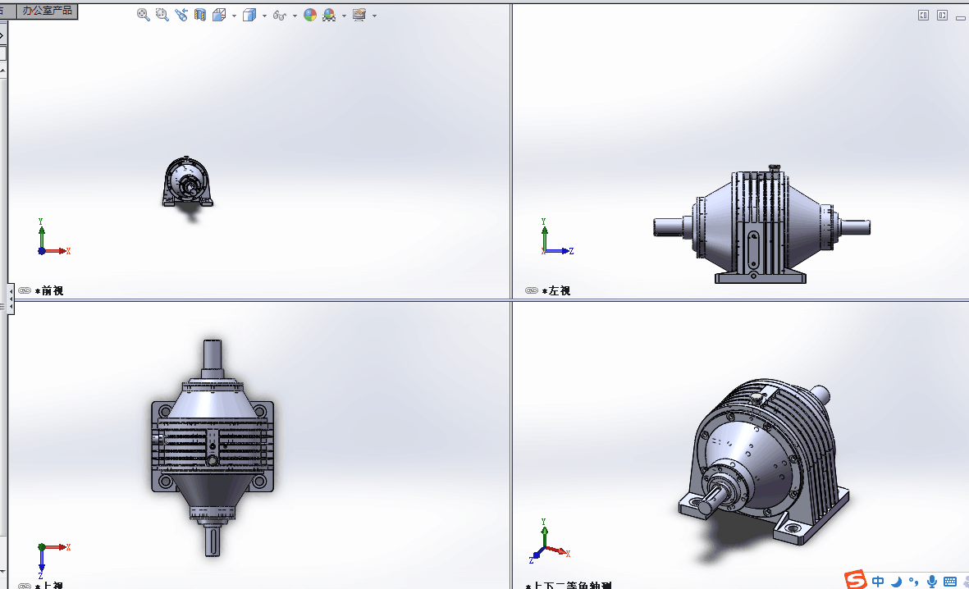Collapse the left panel using arrow handle
The image size is (969, 589).
11,299
